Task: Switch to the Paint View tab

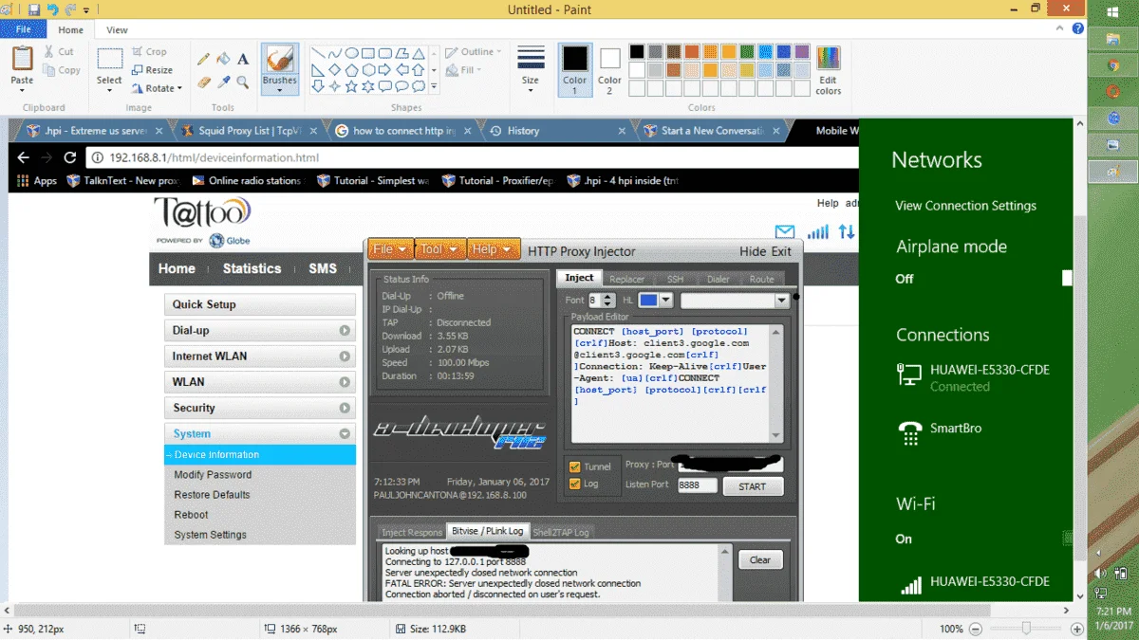Action: click(x=117, y=30)
